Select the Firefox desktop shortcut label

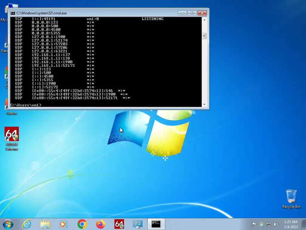[12, 113]
